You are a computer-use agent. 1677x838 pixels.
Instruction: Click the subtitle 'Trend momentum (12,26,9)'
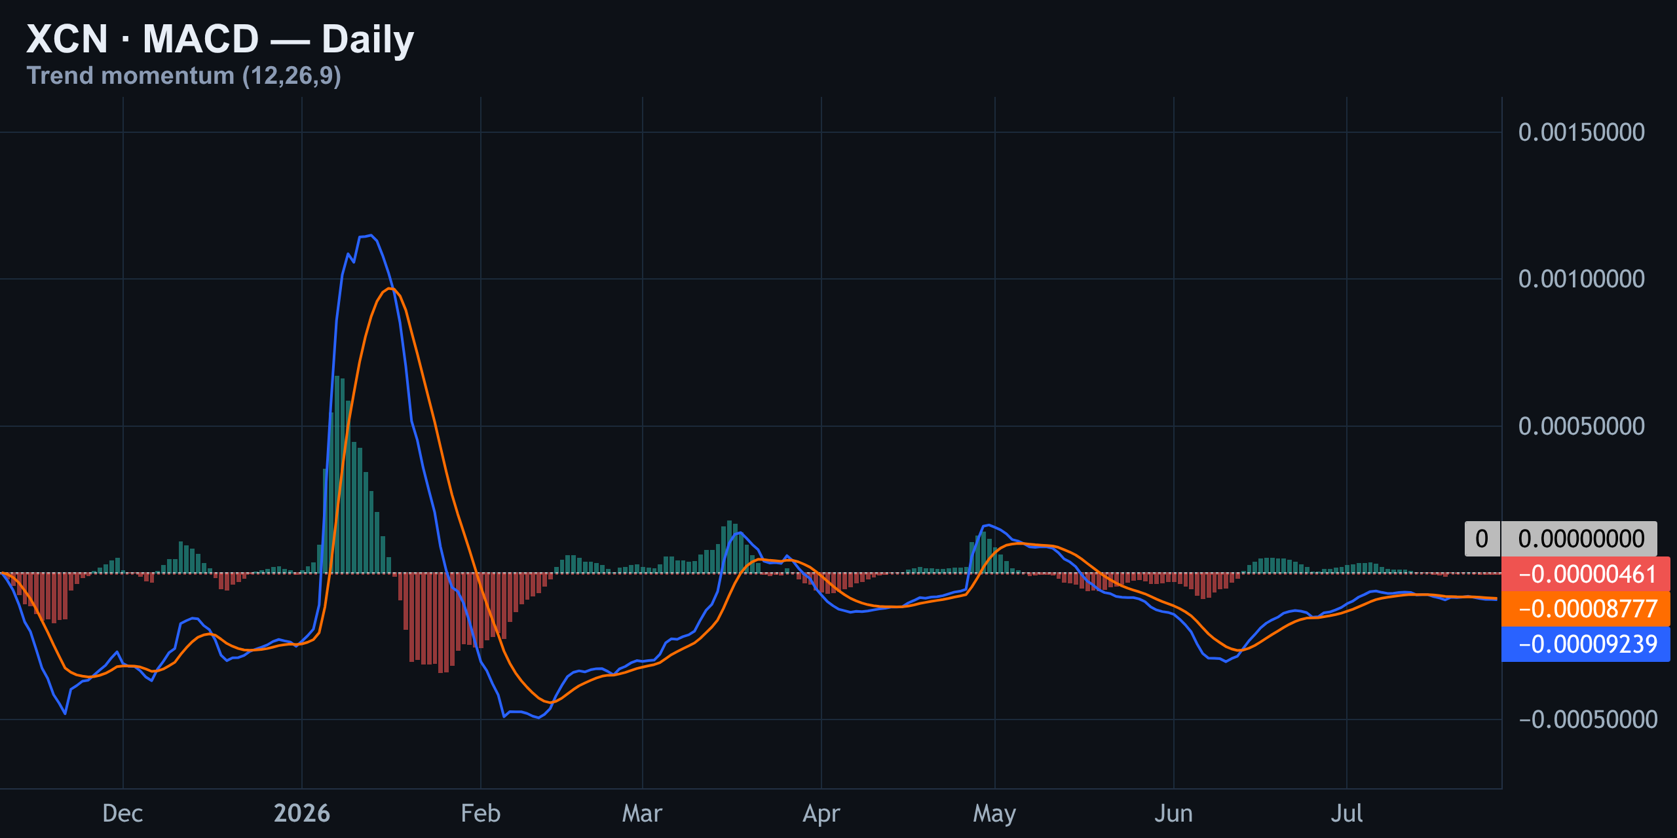pyautogui.click(x=183, y=76)
